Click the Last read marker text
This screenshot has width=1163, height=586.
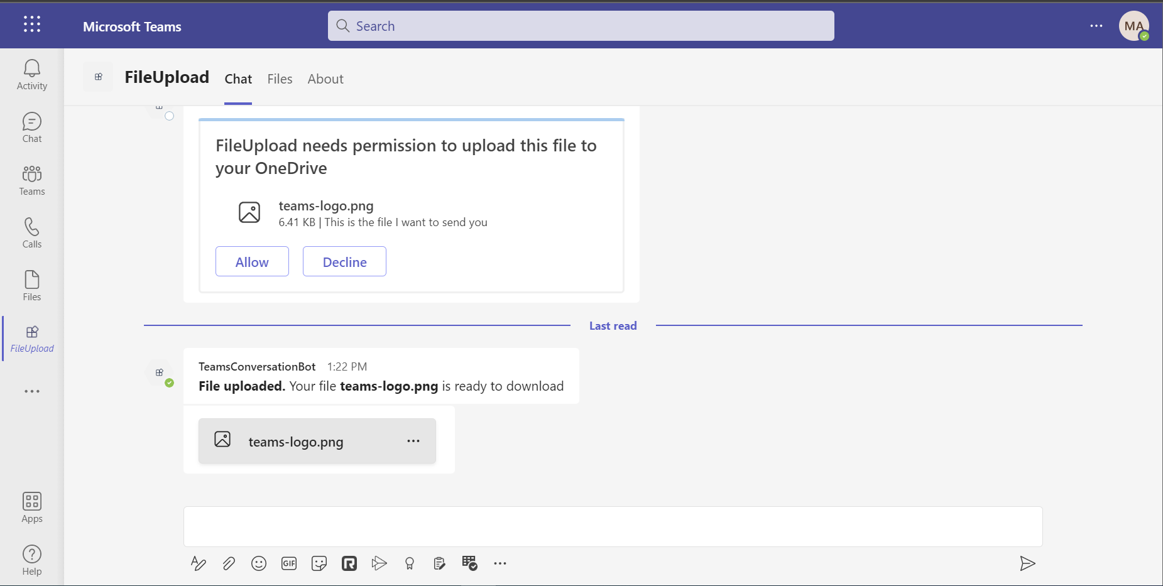[x=613, y=325]
